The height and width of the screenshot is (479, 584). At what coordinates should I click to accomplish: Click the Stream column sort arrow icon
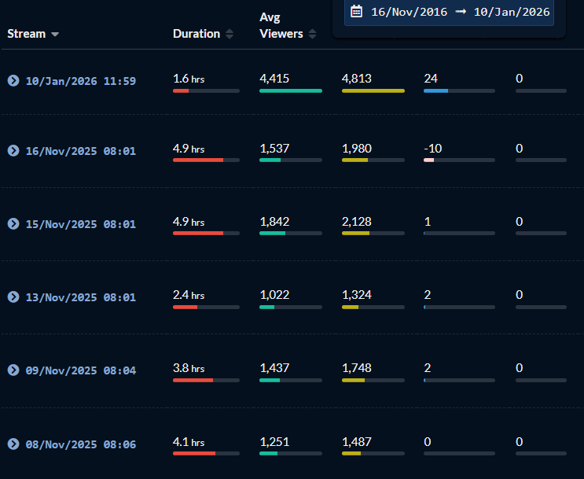click(x=55, y=35)
